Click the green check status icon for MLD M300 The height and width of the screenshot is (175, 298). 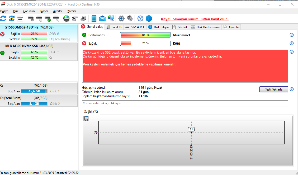point(2,53)
